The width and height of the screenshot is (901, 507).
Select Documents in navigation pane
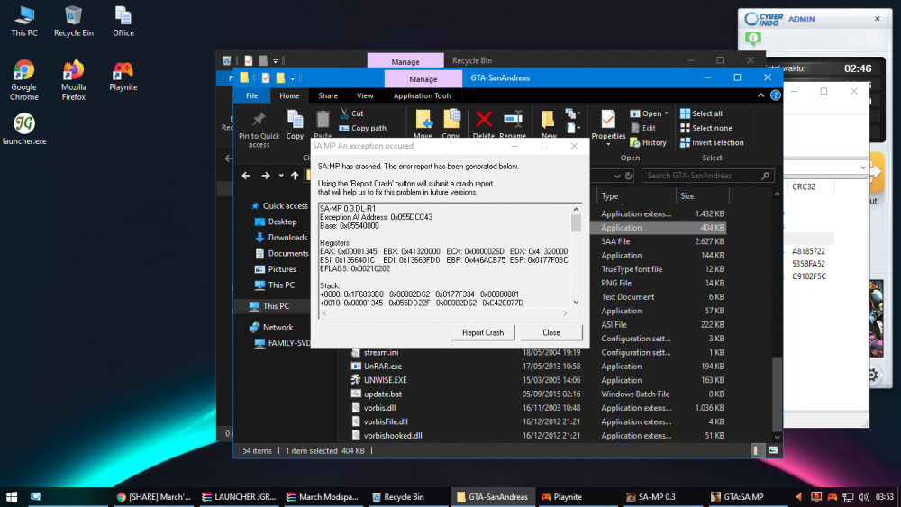point(281,253)
